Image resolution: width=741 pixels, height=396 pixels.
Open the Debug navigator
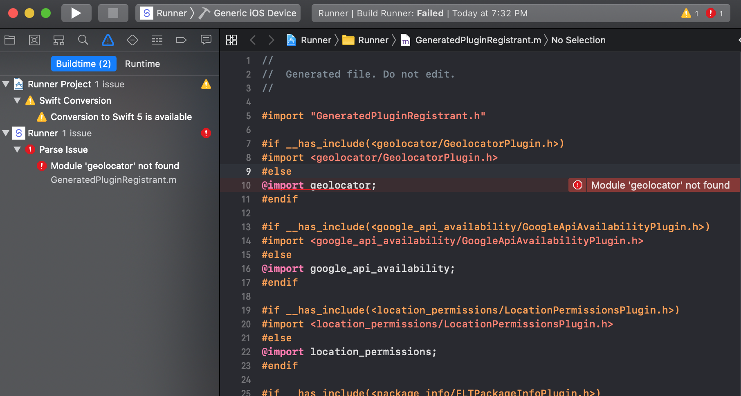(157, 40)
